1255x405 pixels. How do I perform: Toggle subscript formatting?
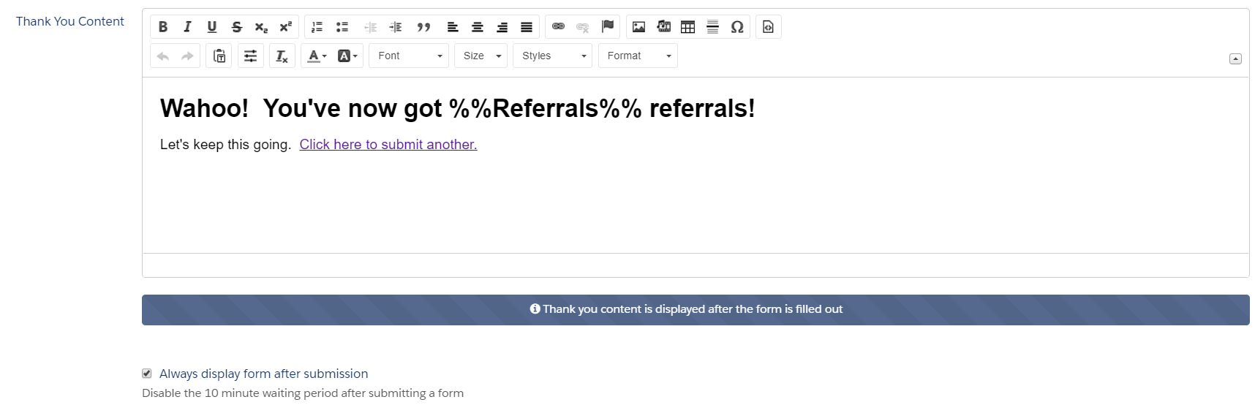point(261,27)
